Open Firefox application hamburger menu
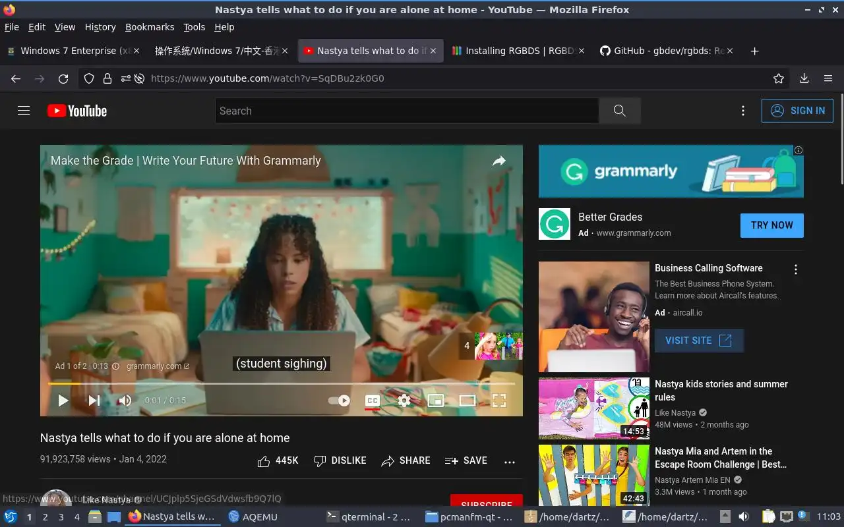The width and height of the screenshot is (844, 527). [828, 78]
